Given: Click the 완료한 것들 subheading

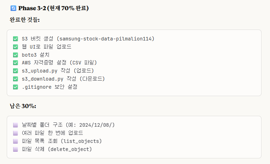Looking at the screenshot, I should pos(24,20).
